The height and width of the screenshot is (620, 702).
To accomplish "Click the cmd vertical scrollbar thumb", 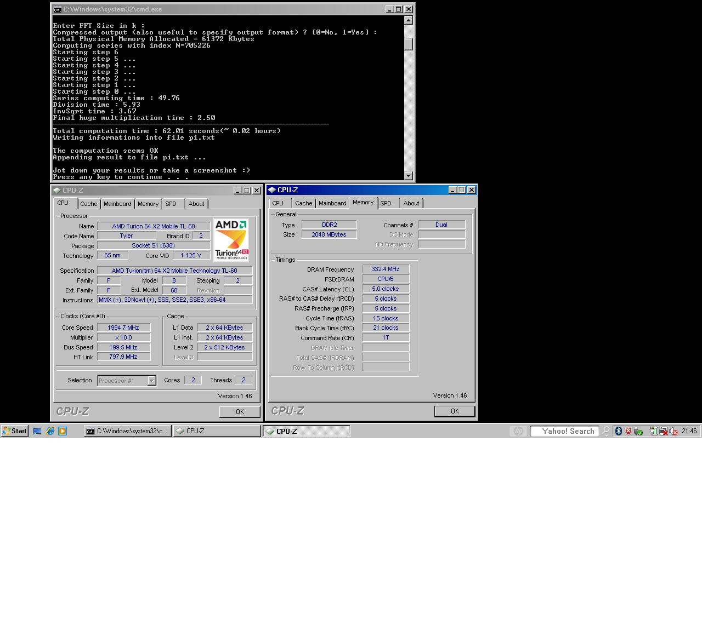I will 408,44.
